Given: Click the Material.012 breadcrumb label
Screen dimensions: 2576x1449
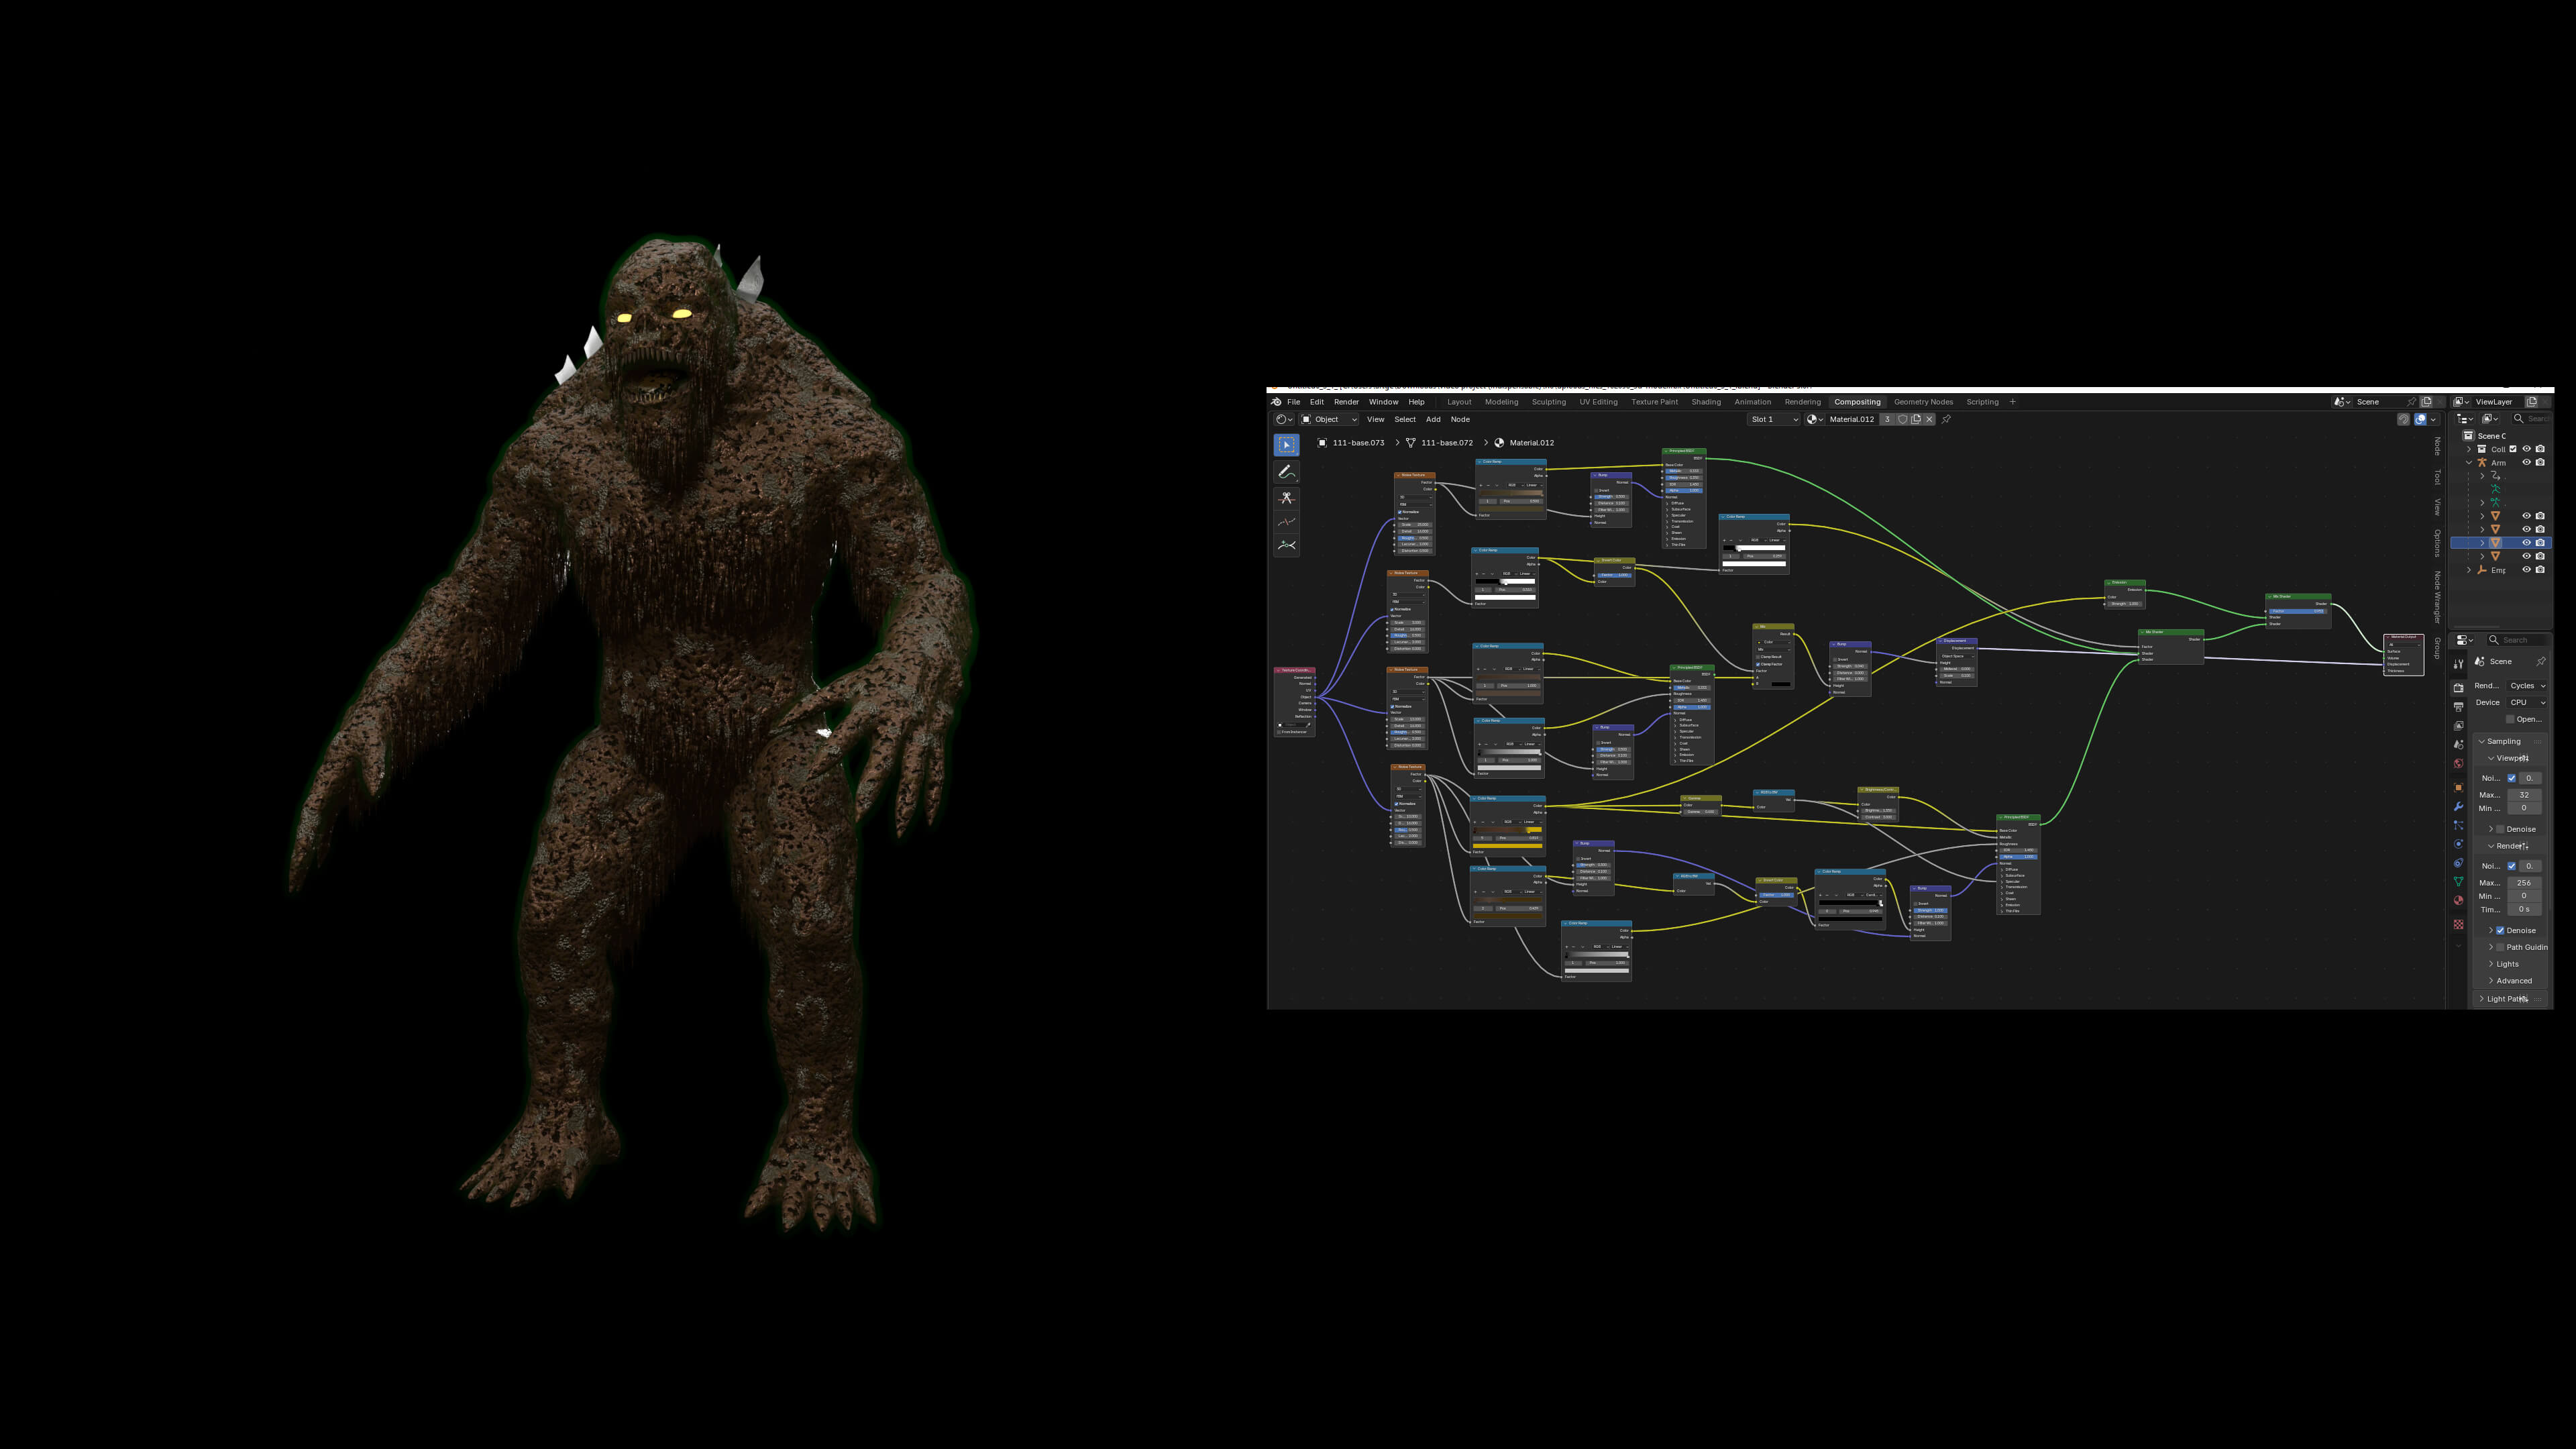Looking at the screenshot, I should coord(1531,442).
